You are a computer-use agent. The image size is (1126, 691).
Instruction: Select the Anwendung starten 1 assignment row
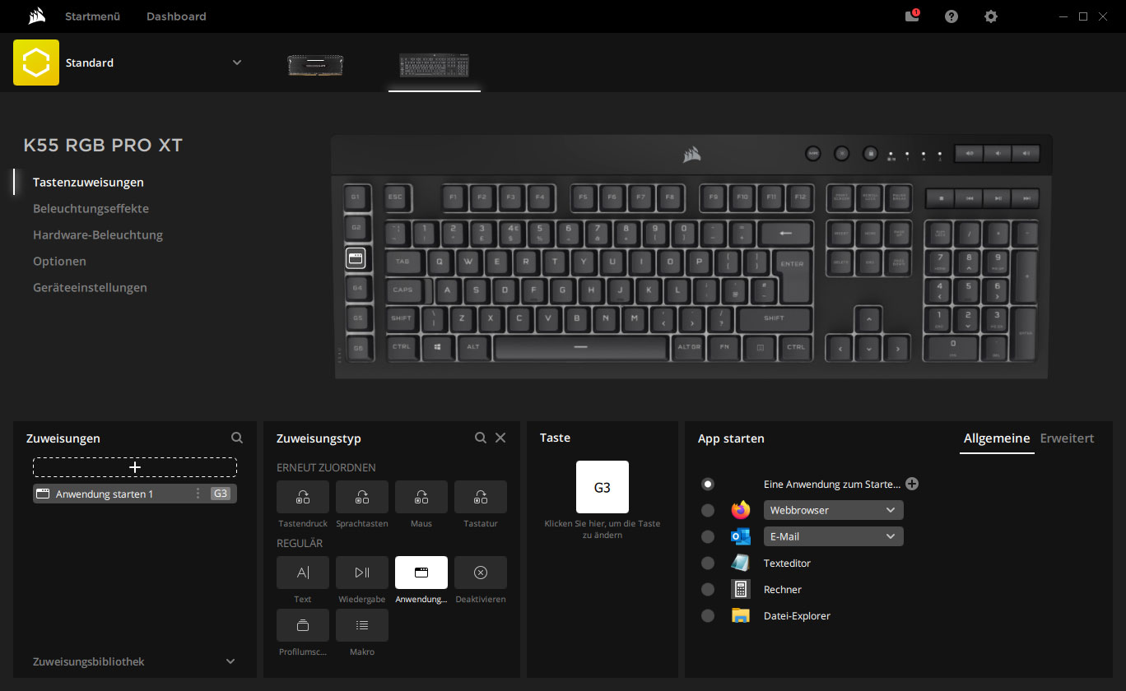point(135,494)
